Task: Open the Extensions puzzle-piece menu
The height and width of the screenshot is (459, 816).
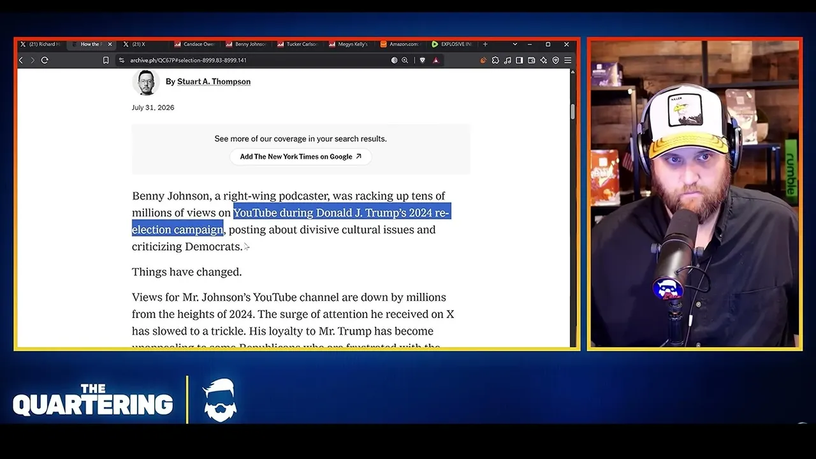Action: click(x=495, y=60)
